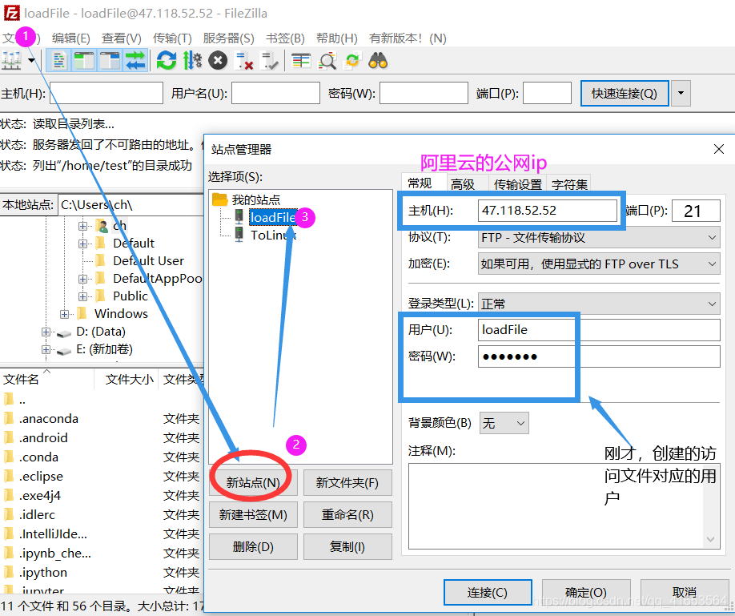This screenshot has height=616, width=735.
Task: Click the 注释(M) comment text area
Action: [x=564, y=505]
